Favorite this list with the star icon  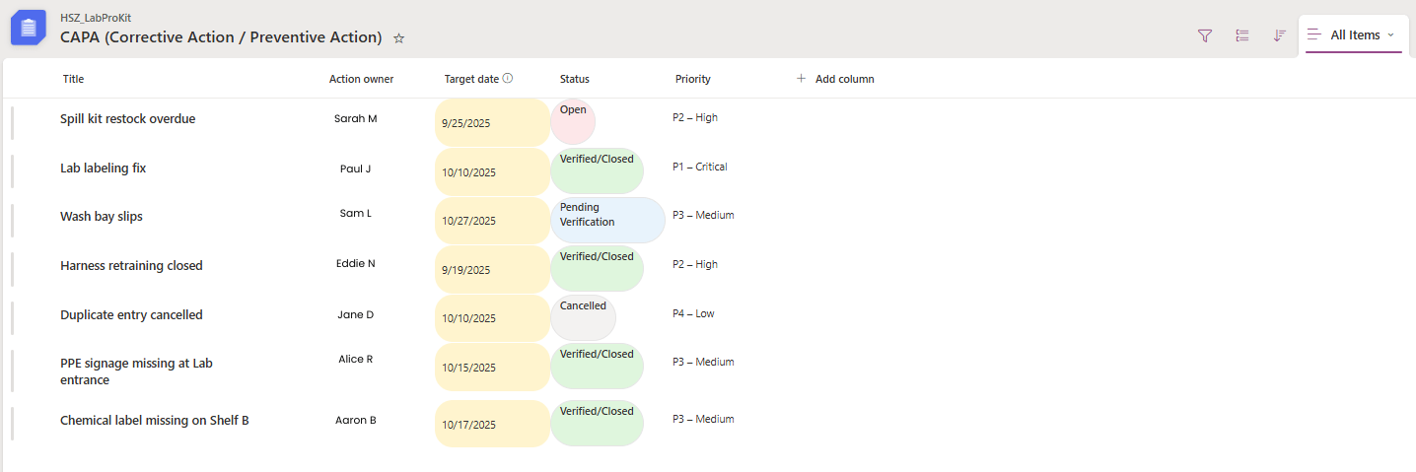pyautogui.click(x=399, y=38)
